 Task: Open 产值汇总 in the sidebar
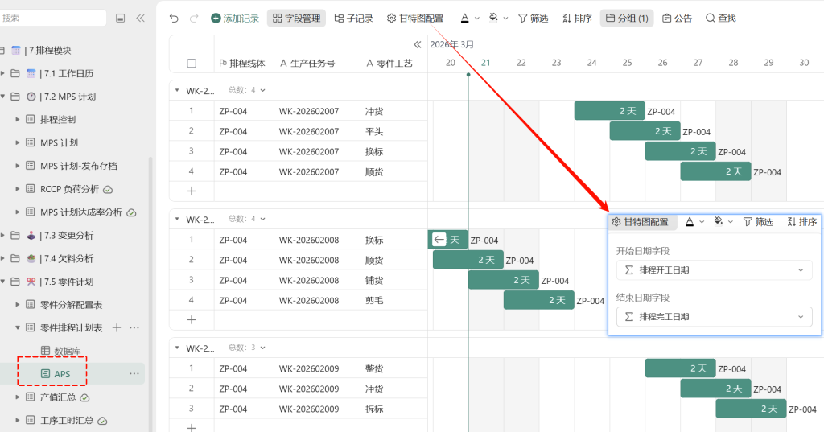point(58,397)
